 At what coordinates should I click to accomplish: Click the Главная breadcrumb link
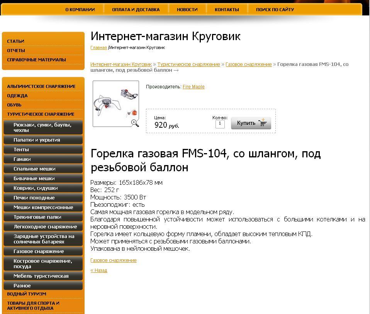pyautogui.click(x=98, y=47)
